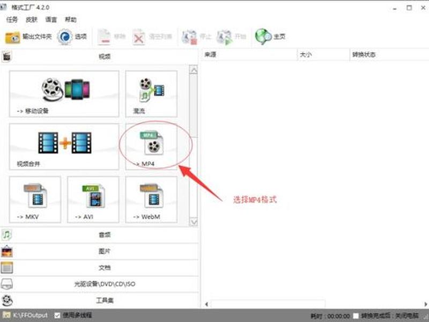Select the -> 移动设备 mobile device tile
The height and width of the screenshot is (322, 429).
click(x=64, y=93)
